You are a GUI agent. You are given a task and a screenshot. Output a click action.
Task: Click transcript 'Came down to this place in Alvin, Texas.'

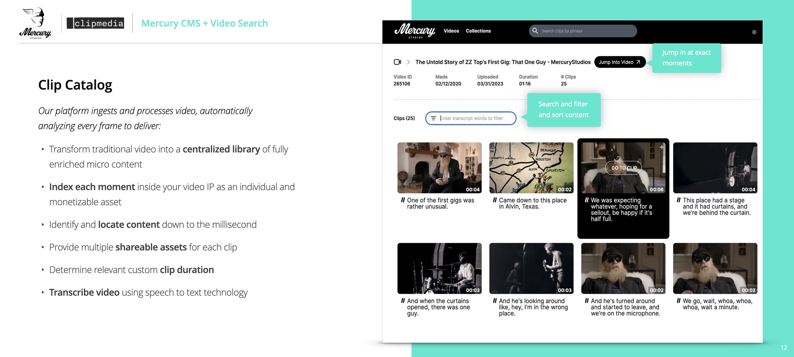[533, 203]
